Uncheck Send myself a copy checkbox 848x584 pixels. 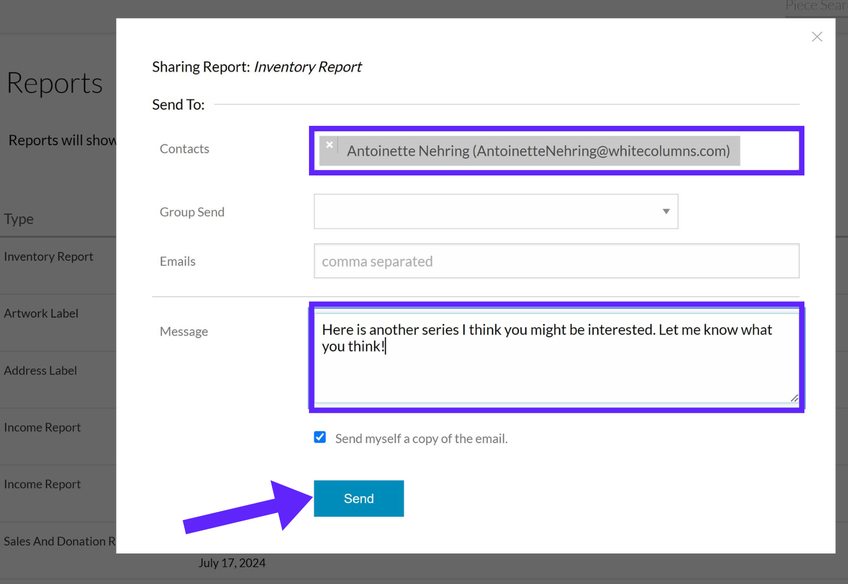click(x=320, y=437)
